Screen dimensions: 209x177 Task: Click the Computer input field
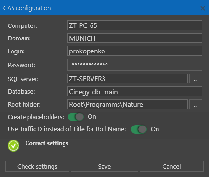tap(135, 25)
